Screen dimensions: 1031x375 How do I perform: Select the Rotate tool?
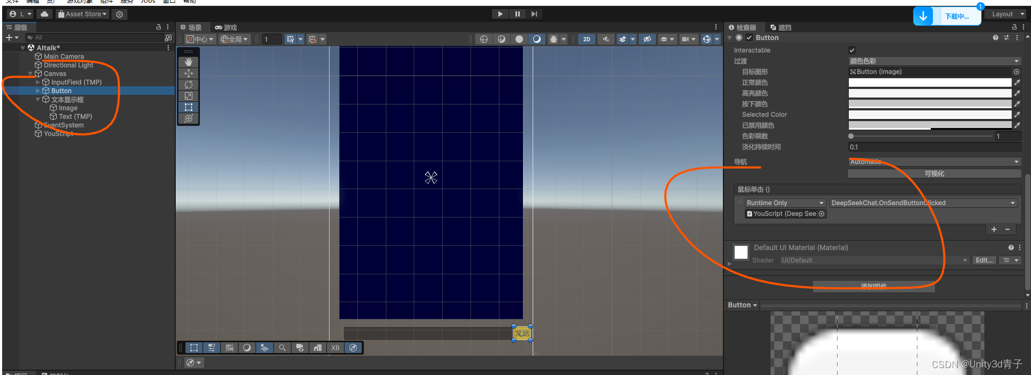(189, 85)
